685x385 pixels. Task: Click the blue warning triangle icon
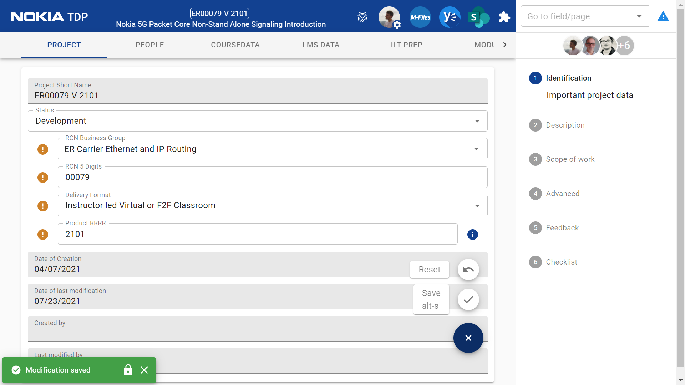(x=663, y=16)
